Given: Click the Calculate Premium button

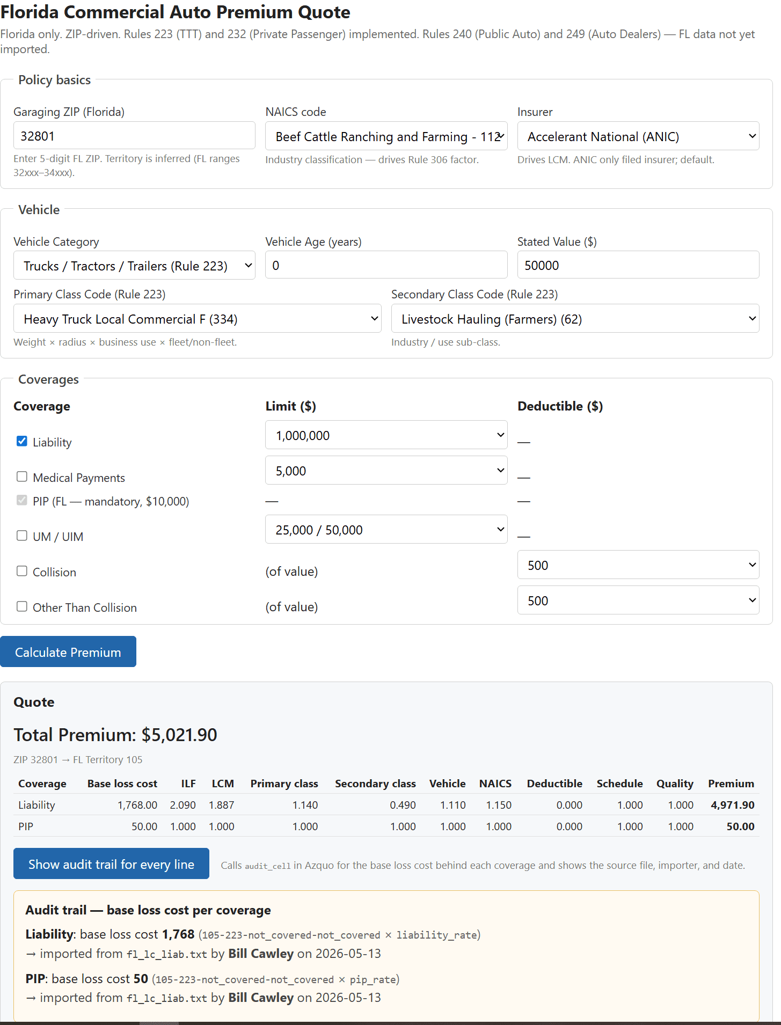Looking at the screenshot, I should point(68,652).
